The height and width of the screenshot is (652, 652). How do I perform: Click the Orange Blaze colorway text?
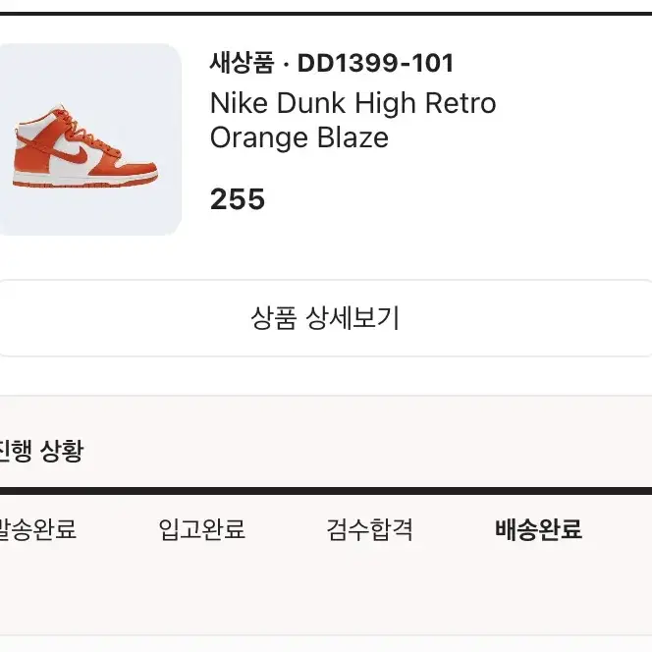pyautogui.click(x=299, y=137)
